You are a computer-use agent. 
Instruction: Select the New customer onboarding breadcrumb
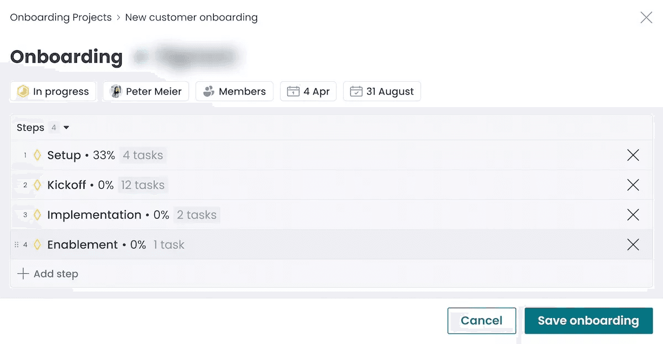(191, 17)
